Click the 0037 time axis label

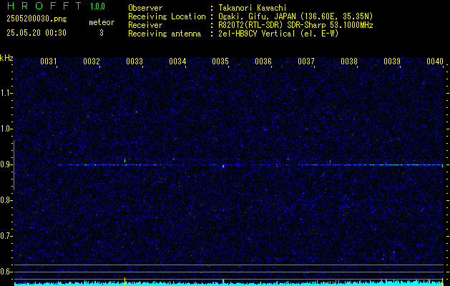click(x=306, y=61)
